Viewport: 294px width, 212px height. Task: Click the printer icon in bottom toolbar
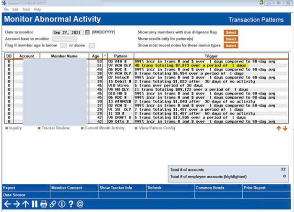tap(44, 204)
